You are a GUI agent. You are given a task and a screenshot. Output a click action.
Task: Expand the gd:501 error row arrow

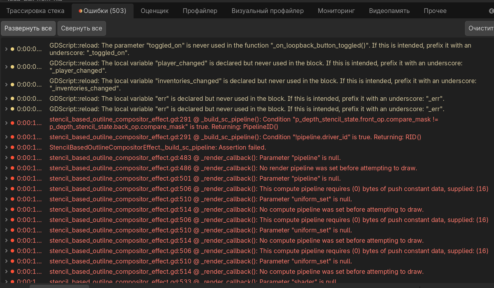6,178
